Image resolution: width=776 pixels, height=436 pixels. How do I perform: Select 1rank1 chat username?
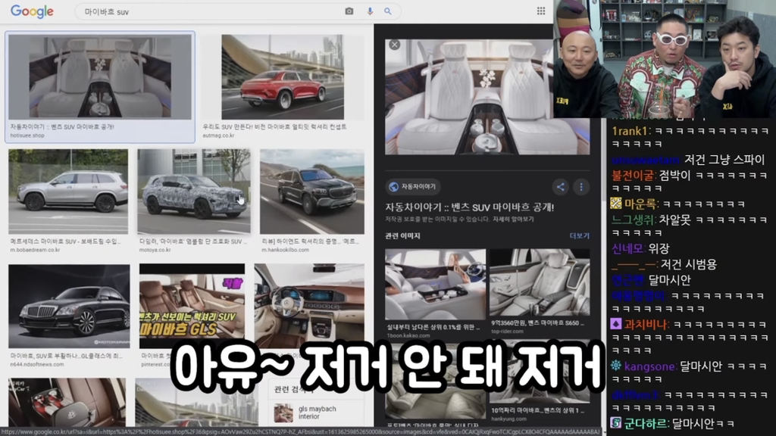[630, 131]
